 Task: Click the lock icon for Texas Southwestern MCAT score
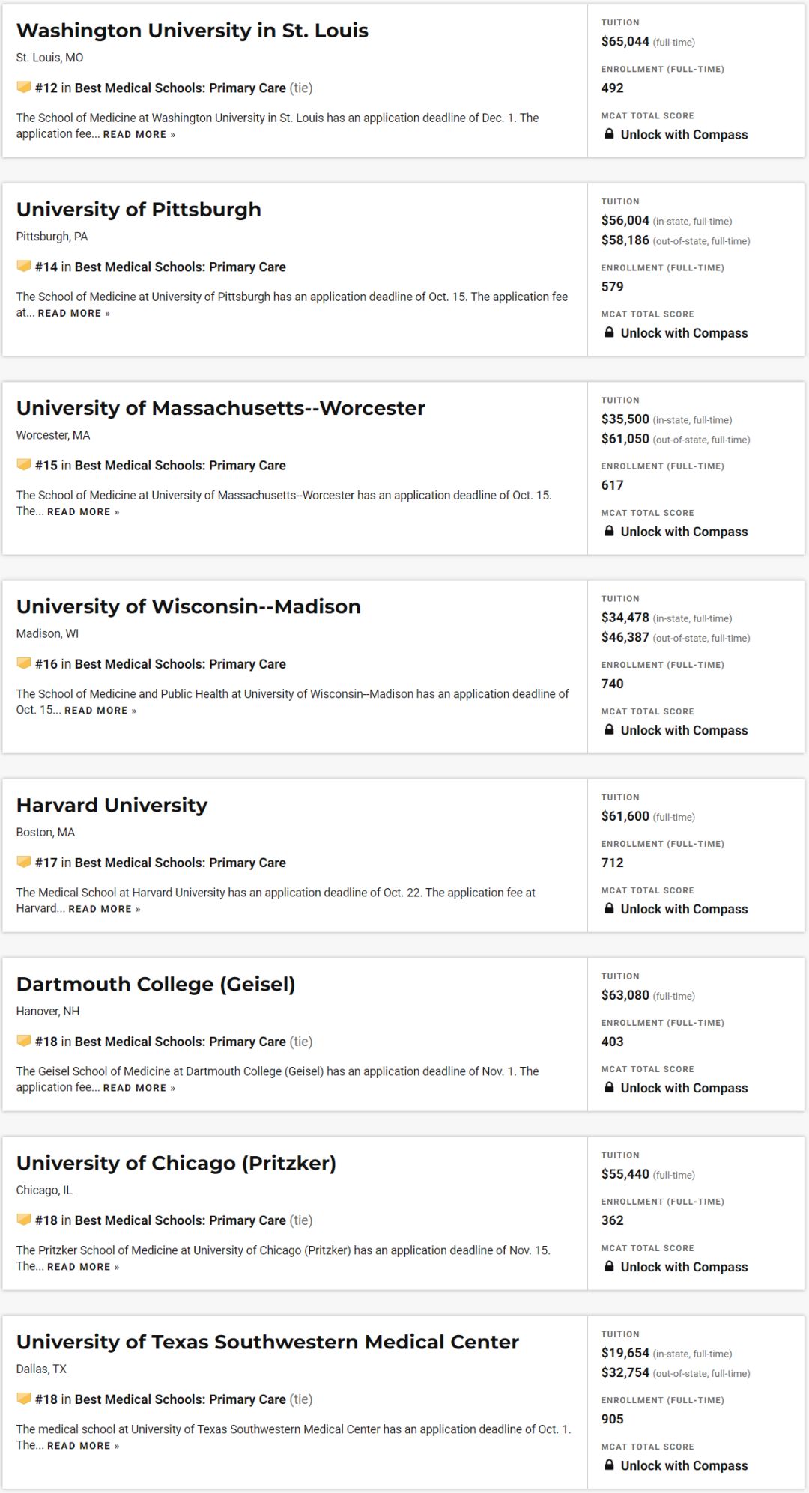click(609, 1465)
